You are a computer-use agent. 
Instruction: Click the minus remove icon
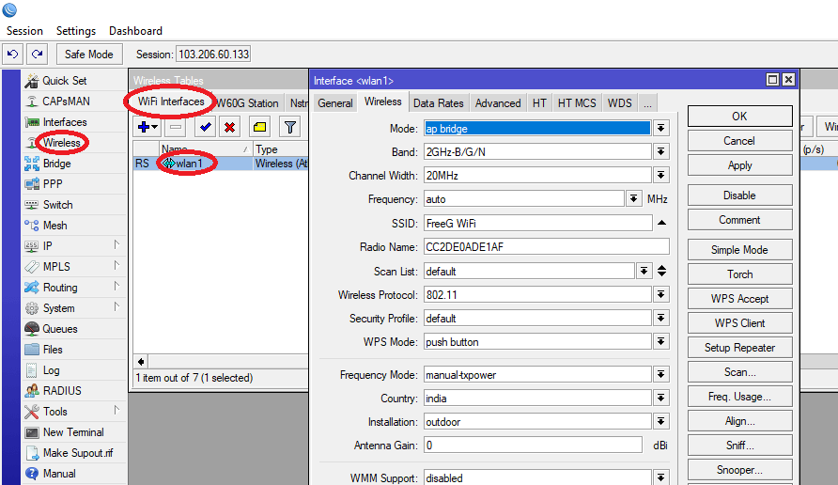(x=176, y=127)
